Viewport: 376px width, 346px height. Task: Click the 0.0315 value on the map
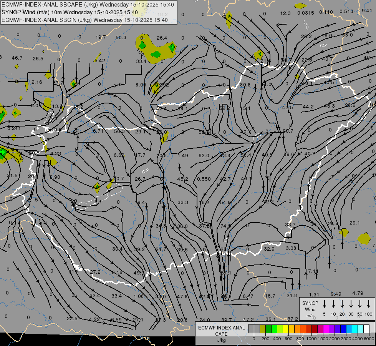306,13
